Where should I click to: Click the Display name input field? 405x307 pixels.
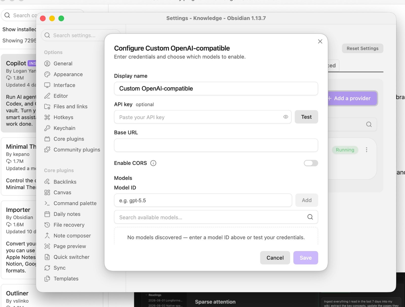(x=216, y=89)
